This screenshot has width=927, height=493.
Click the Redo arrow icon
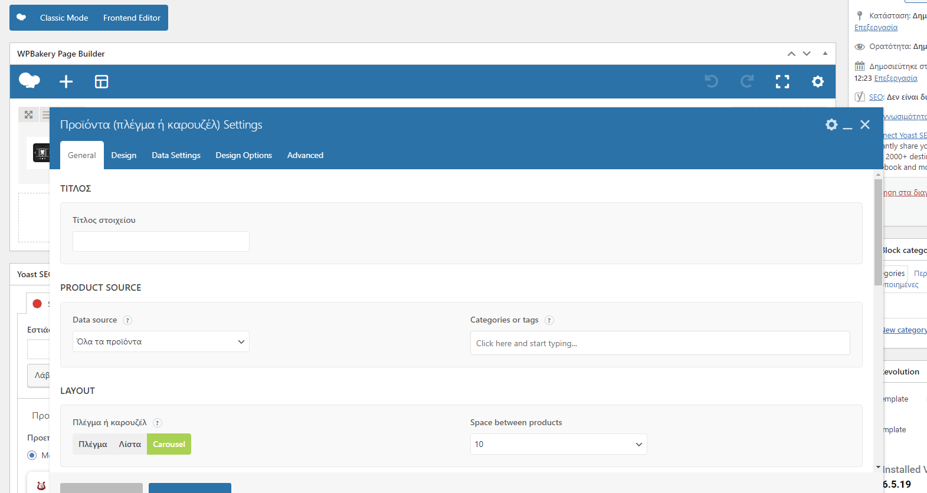click(747, 81)
